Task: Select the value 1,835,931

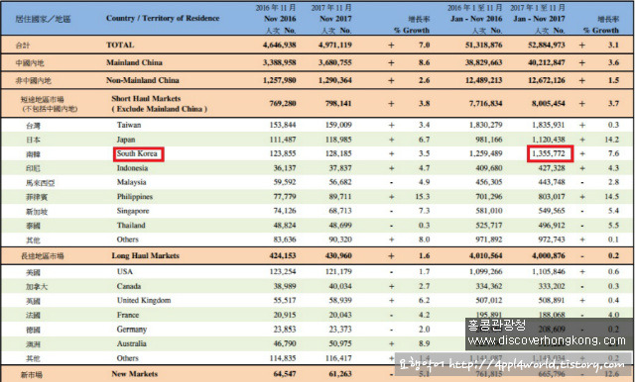Action: pyautogui.click(x=549, y=125)
